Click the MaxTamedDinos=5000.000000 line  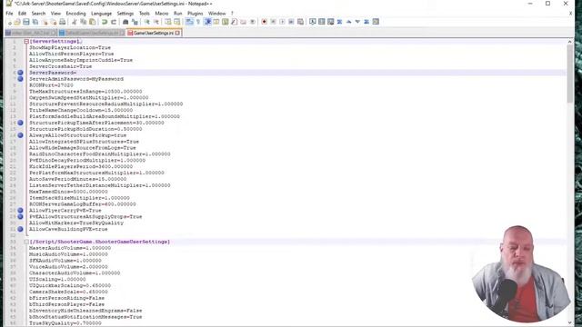point(68,192)
